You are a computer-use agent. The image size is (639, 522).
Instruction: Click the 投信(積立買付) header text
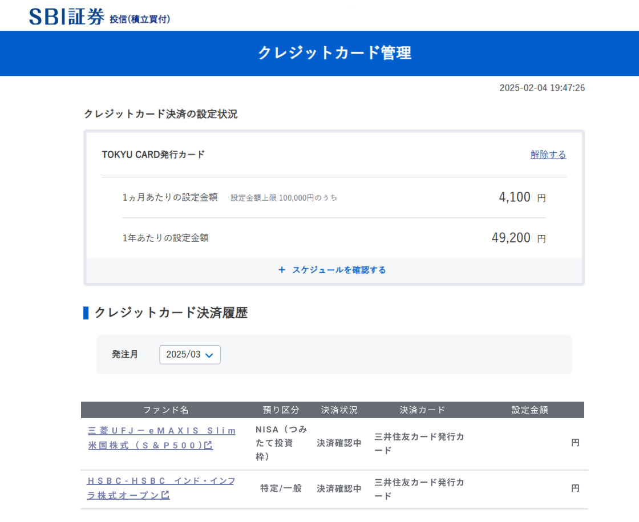[140, 19]
